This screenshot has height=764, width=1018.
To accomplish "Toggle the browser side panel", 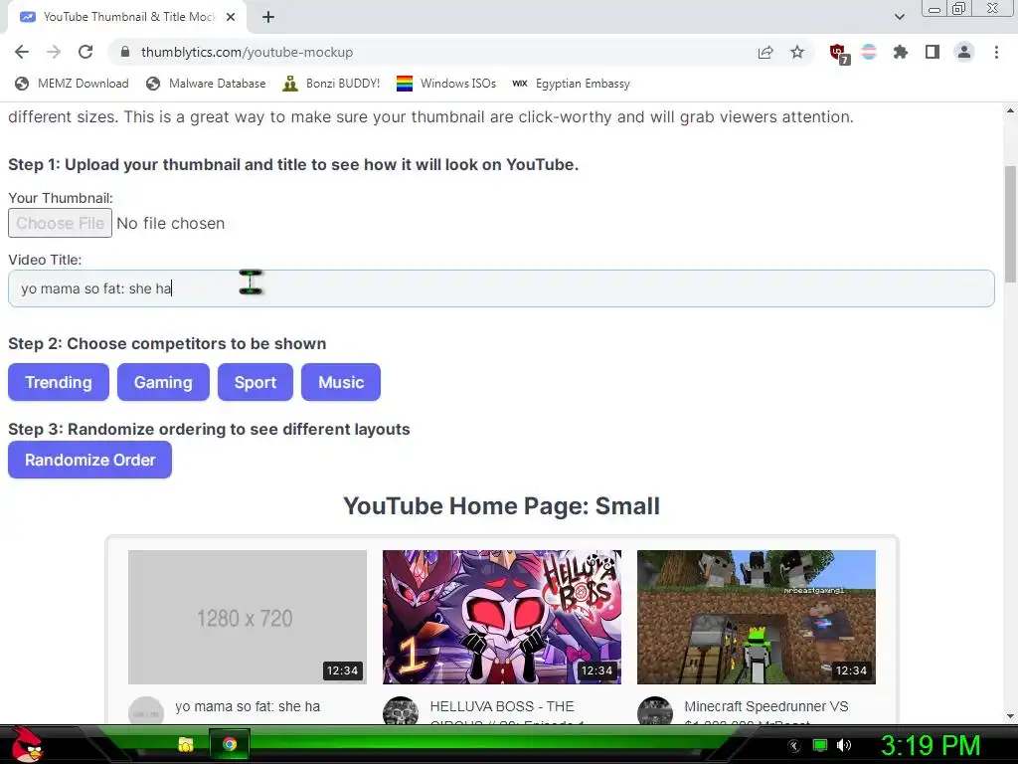I will tap(933, 52).
